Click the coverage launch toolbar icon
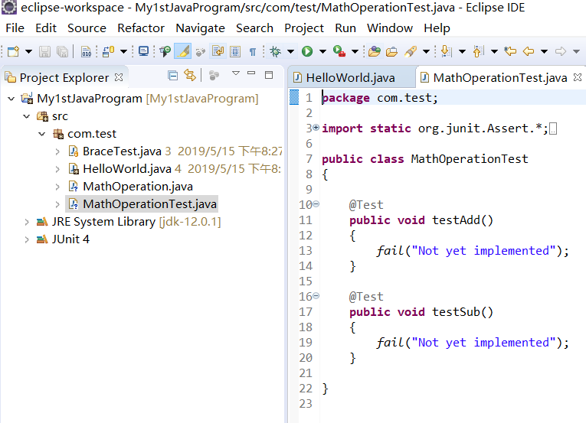The image size is (586, 423). [x=165, y=51]
